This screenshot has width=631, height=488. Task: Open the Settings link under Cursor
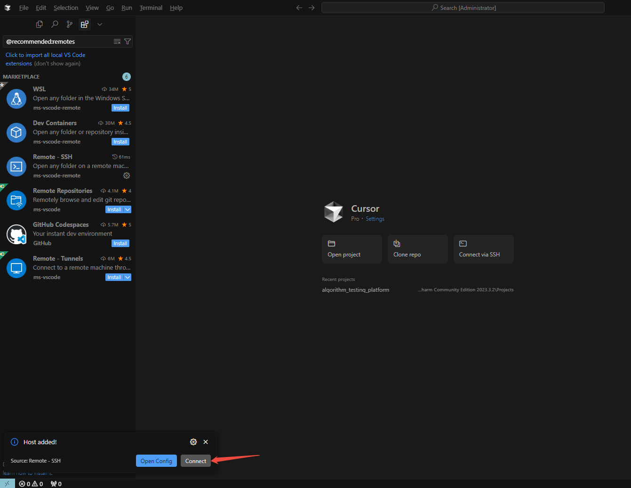(x=375, y=219)
